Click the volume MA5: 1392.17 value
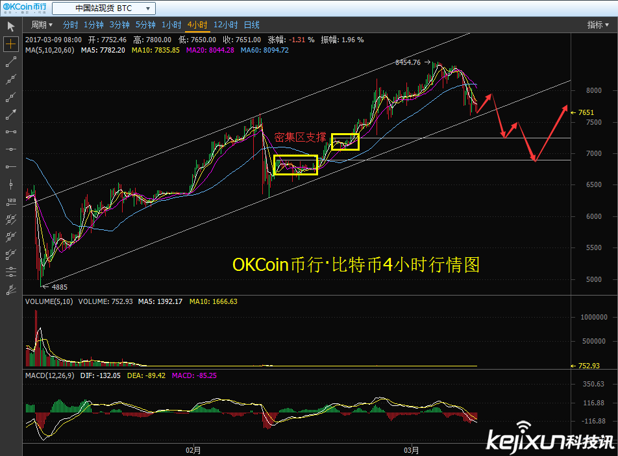 [x=160, y=301]
